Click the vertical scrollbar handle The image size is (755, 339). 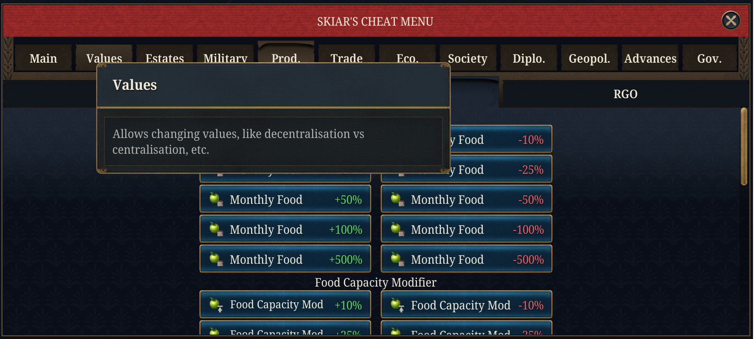[x=744, y=146]
